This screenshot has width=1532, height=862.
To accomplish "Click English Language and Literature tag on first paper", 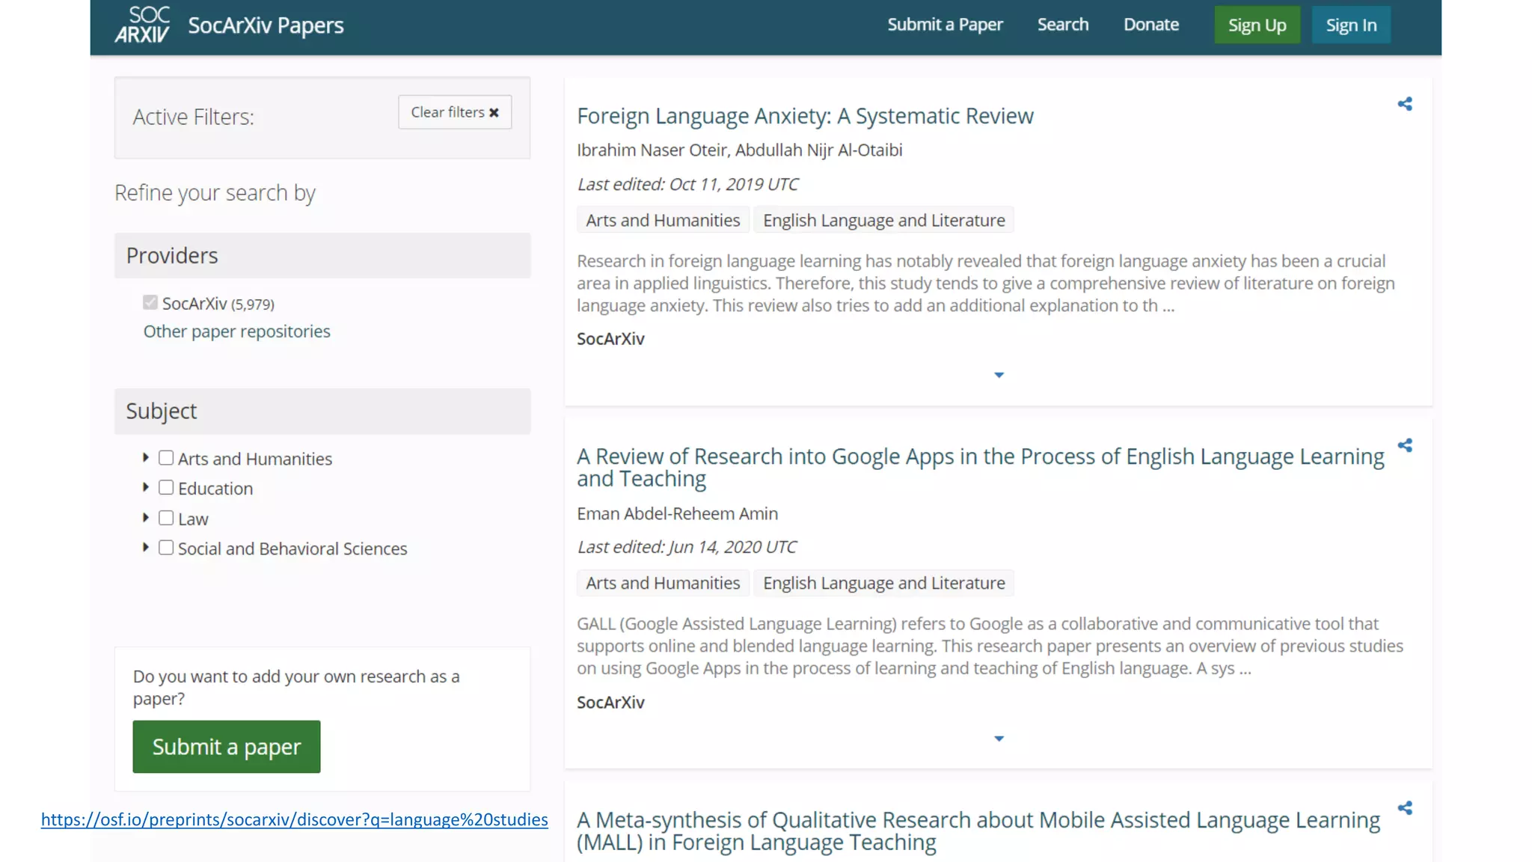I will (884, 220).
